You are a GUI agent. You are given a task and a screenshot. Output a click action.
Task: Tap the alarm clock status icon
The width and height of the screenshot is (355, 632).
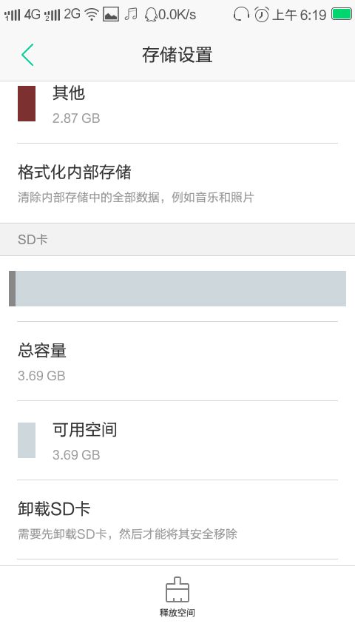click(262, 15)
